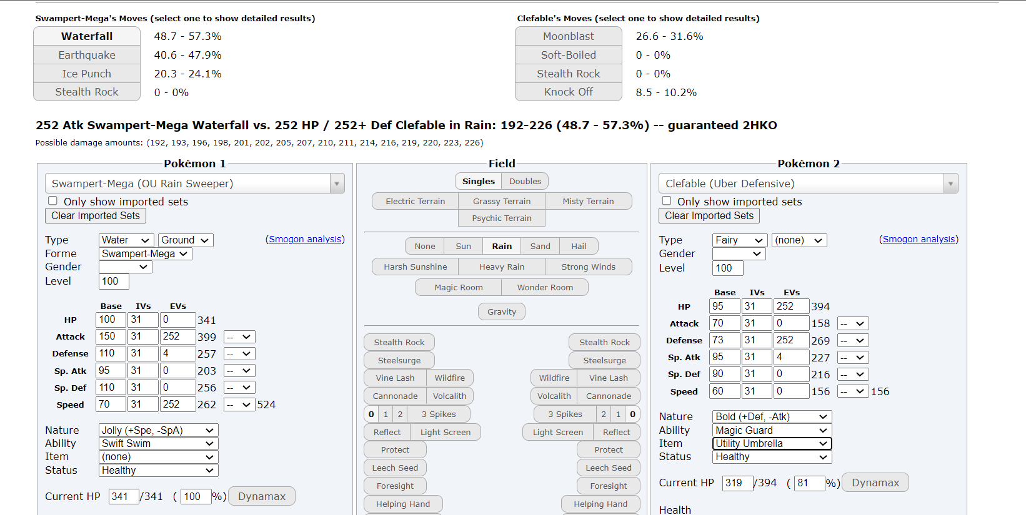Open the Swampert-Mega set selector dropdown
Viewport: 1026px width, 515px height.
tap(195, 184)
